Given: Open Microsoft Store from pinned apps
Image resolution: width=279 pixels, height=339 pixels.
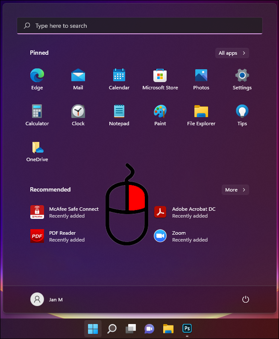Looking at the screenshot, I should (x=160, y=79).
